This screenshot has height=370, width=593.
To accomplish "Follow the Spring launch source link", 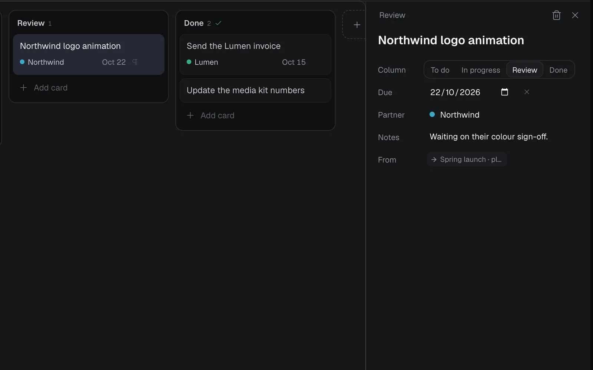I will (x=467, y=159).
